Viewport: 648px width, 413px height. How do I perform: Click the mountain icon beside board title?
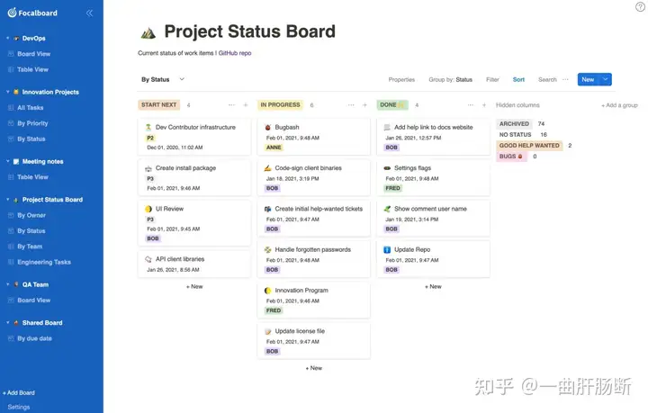[x=148, y=33]
